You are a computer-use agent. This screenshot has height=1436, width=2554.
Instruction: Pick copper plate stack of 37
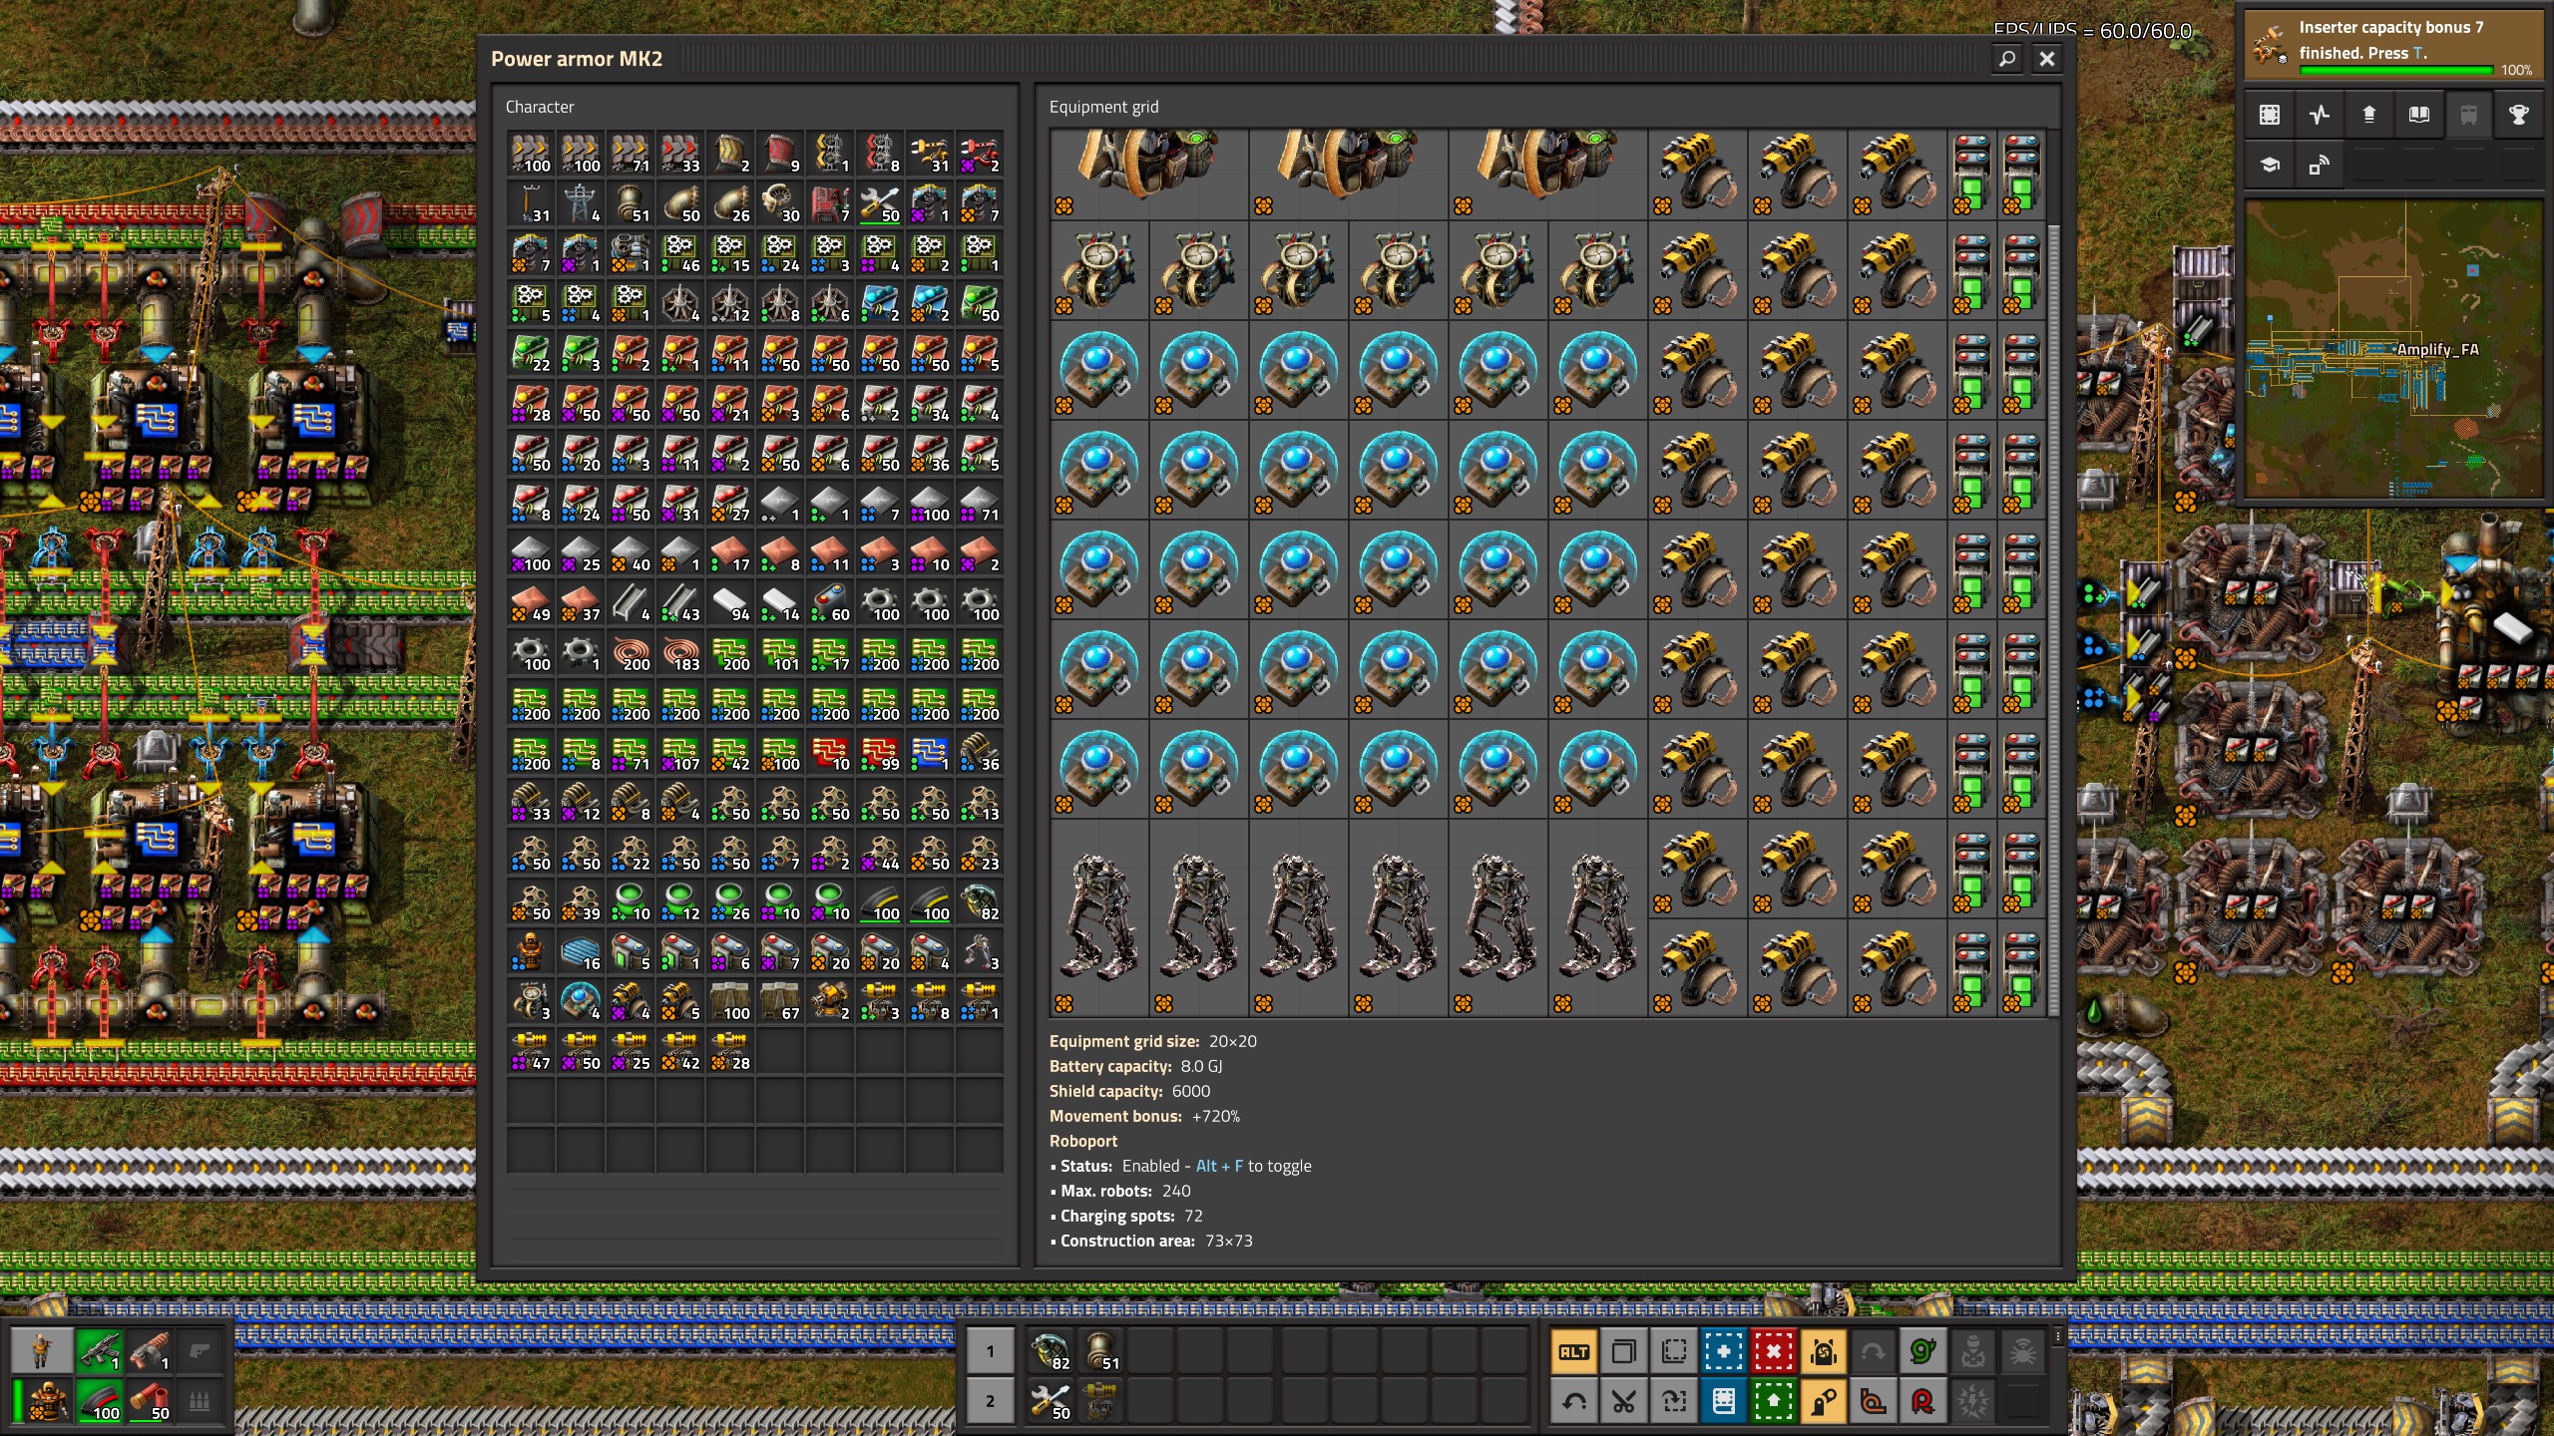click(x=581, y=603)
